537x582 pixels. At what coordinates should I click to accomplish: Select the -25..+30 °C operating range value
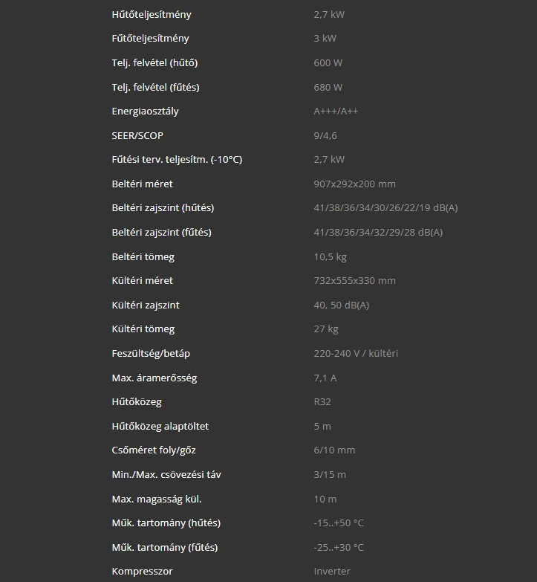[x=339, y=548]
